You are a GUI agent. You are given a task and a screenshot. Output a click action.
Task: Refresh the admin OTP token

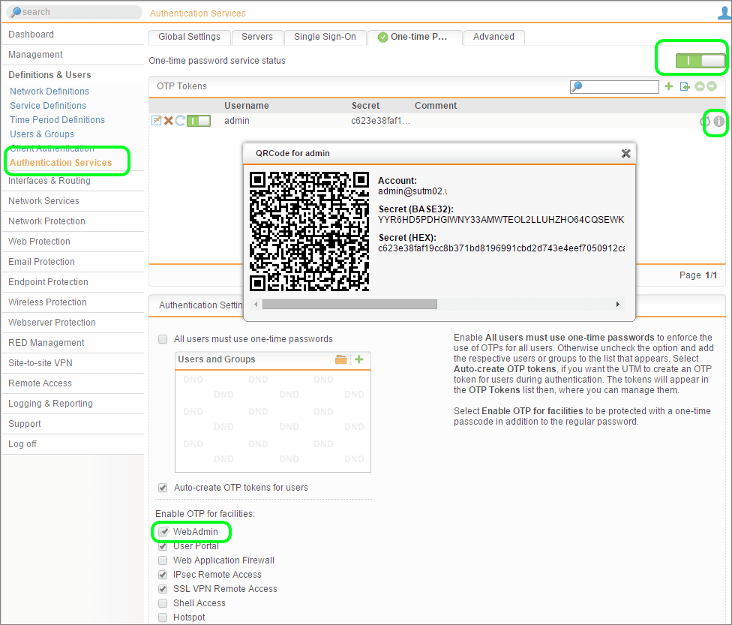pyautogui.click(x=180, y=121)
